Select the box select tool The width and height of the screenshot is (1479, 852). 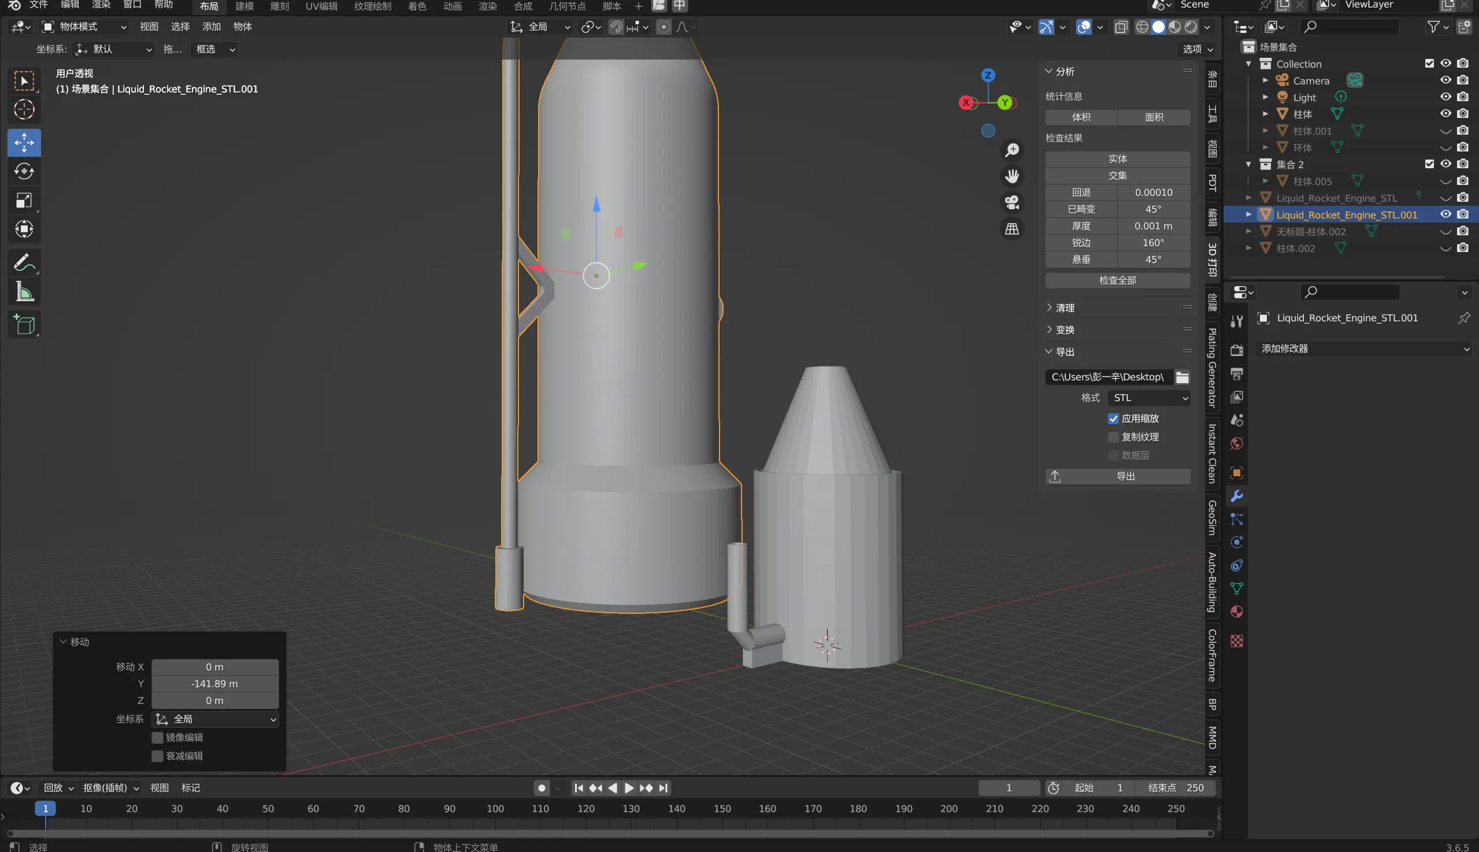coord(24,82)
